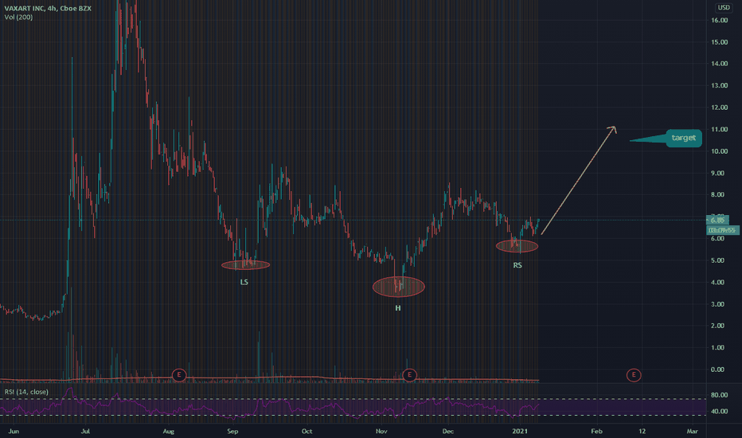Screen dimensions: 742x438
Task: Click the Sep time axis label
Action: [x=232, y=431]
